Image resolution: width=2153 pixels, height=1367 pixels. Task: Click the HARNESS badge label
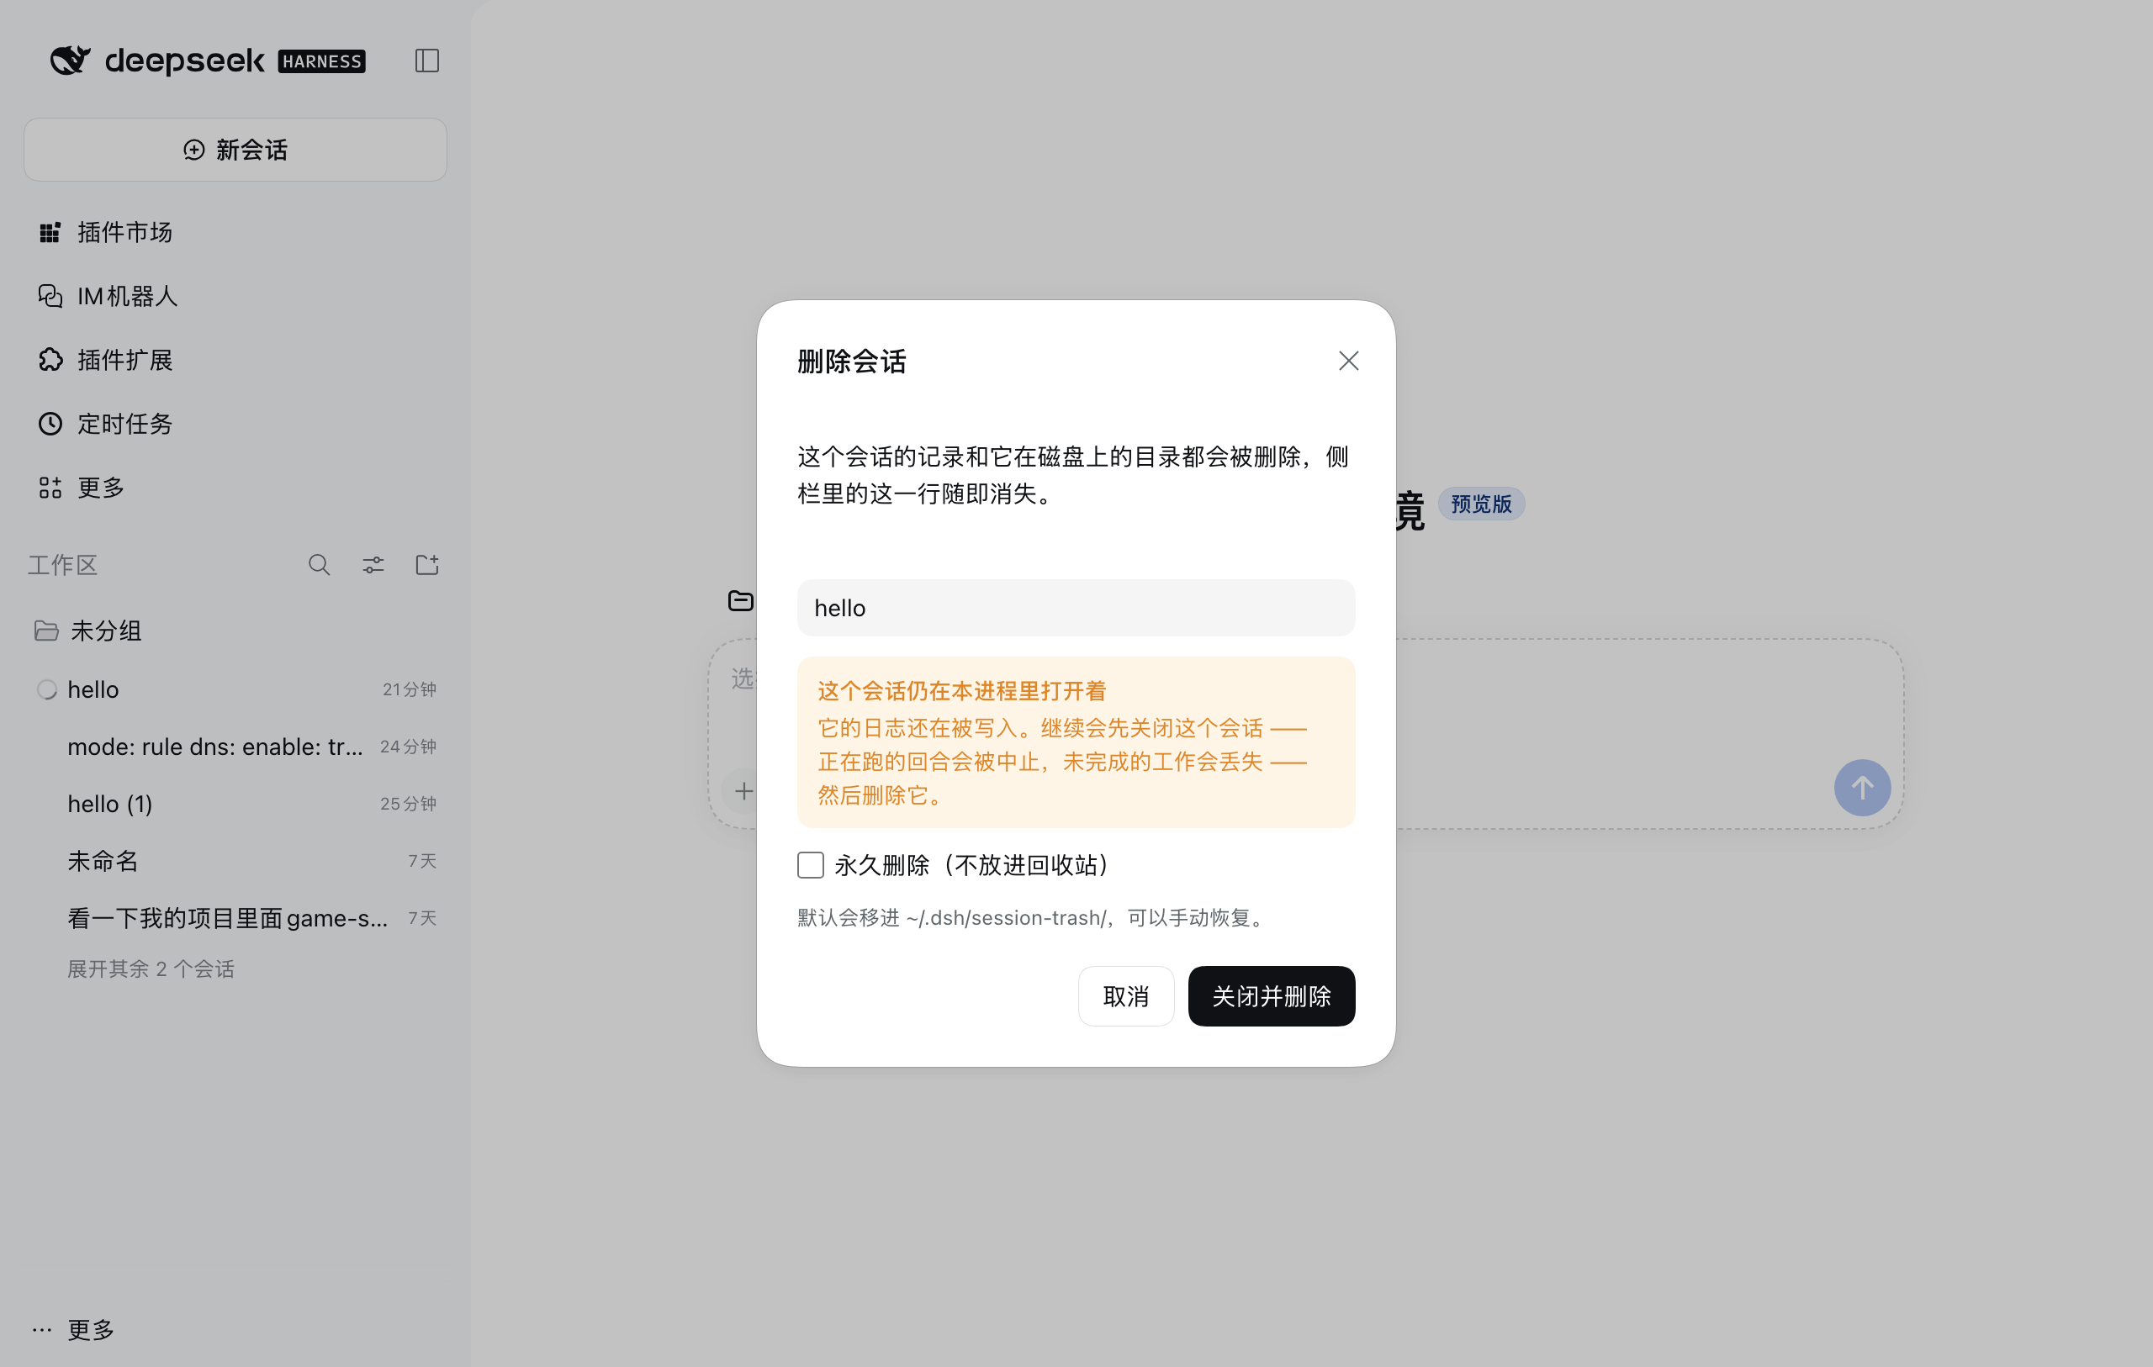(x=322, y=61)
